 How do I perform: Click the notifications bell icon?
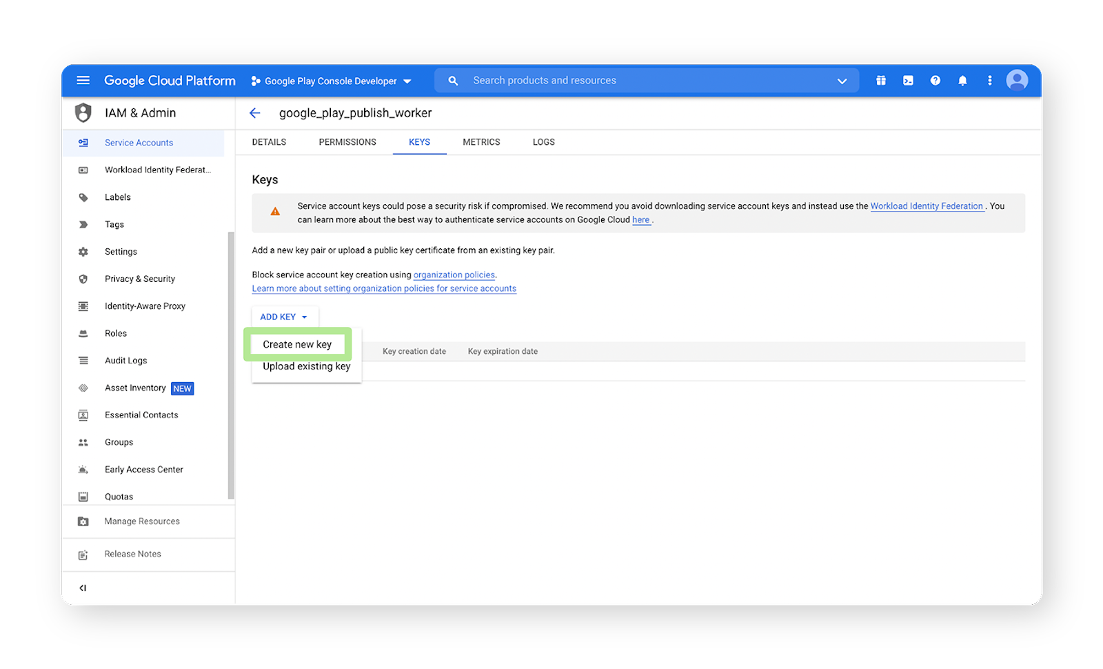pyautogui.click(x=962, y=80)
